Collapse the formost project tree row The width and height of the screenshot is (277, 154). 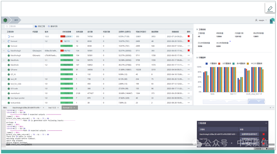tap(4, 41)
